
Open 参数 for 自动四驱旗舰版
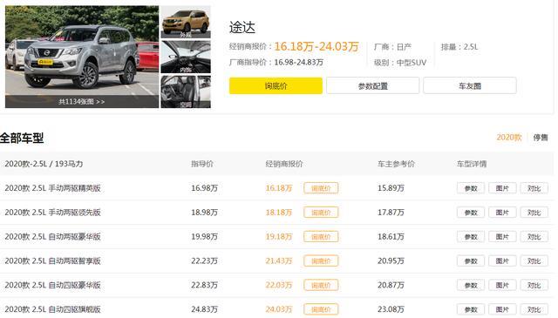471,309
